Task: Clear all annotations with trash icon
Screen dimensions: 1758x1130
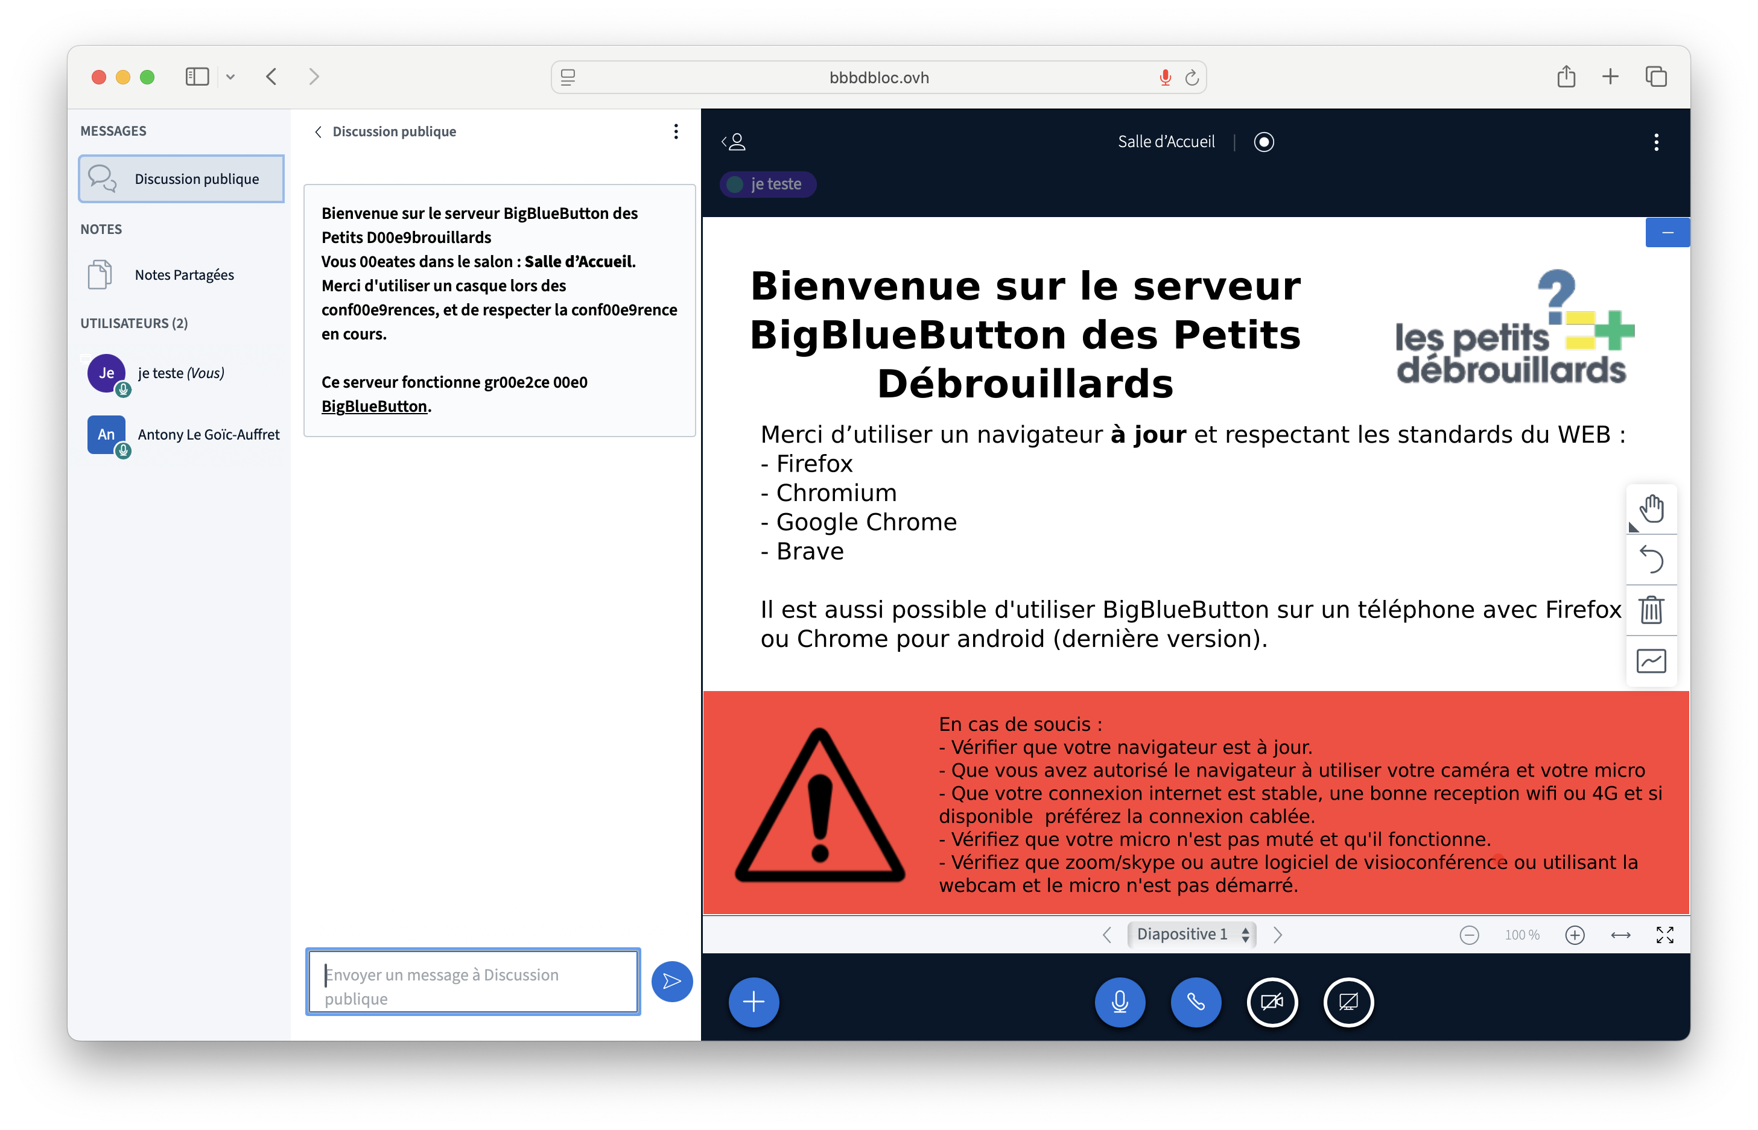Action: [x=1651, y=610]
